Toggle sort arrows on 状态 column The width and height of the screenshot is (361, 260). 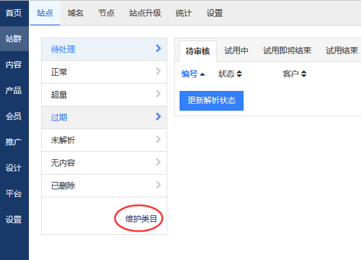pos(239,74)
